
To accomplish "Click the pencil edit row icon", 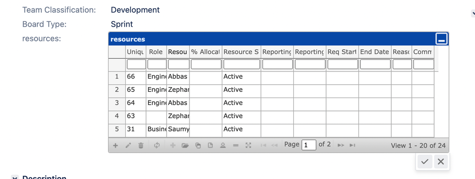I will point(128,145).
